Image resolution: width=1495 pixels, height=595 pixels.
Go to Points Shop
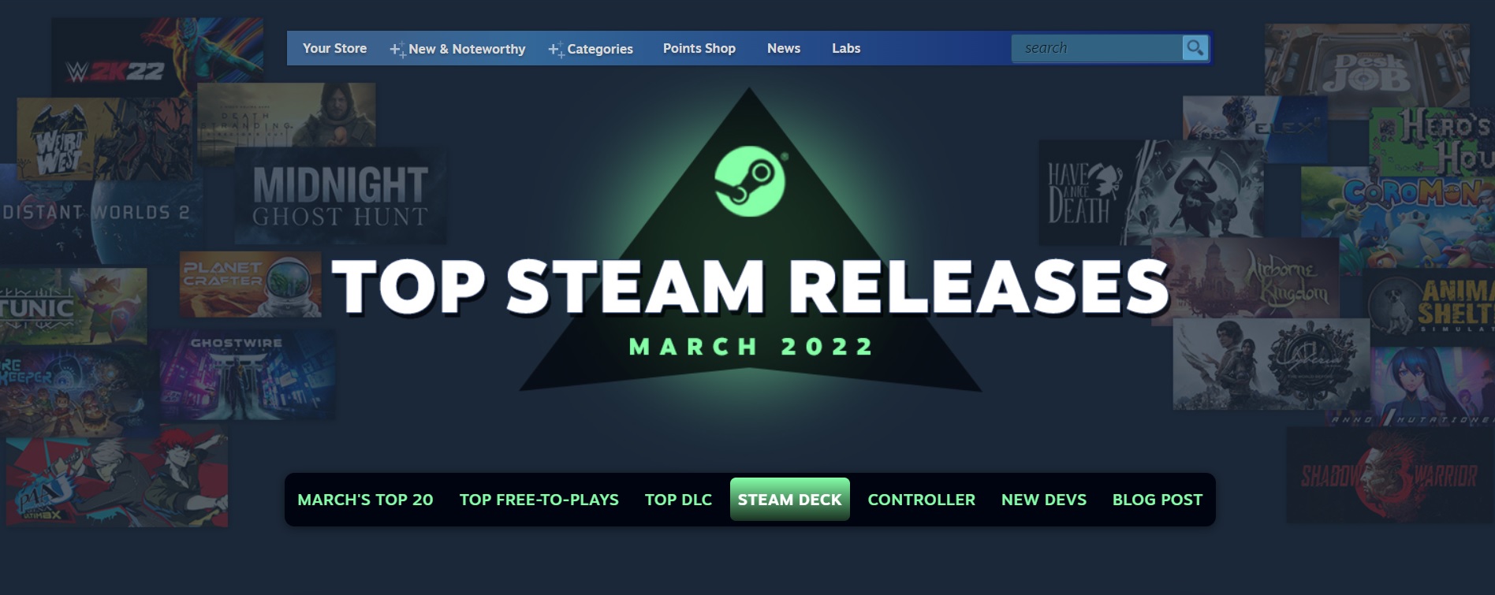[699, 48]
